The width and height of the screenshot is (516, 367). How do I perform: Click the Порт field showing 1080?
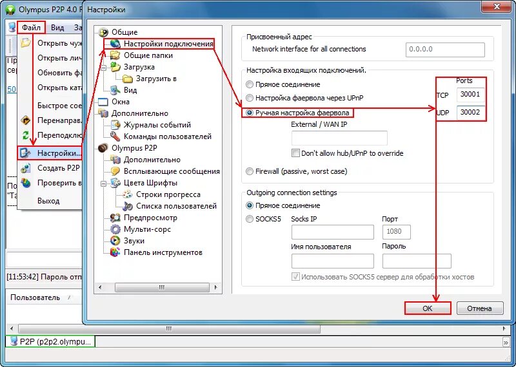point(397,232)
